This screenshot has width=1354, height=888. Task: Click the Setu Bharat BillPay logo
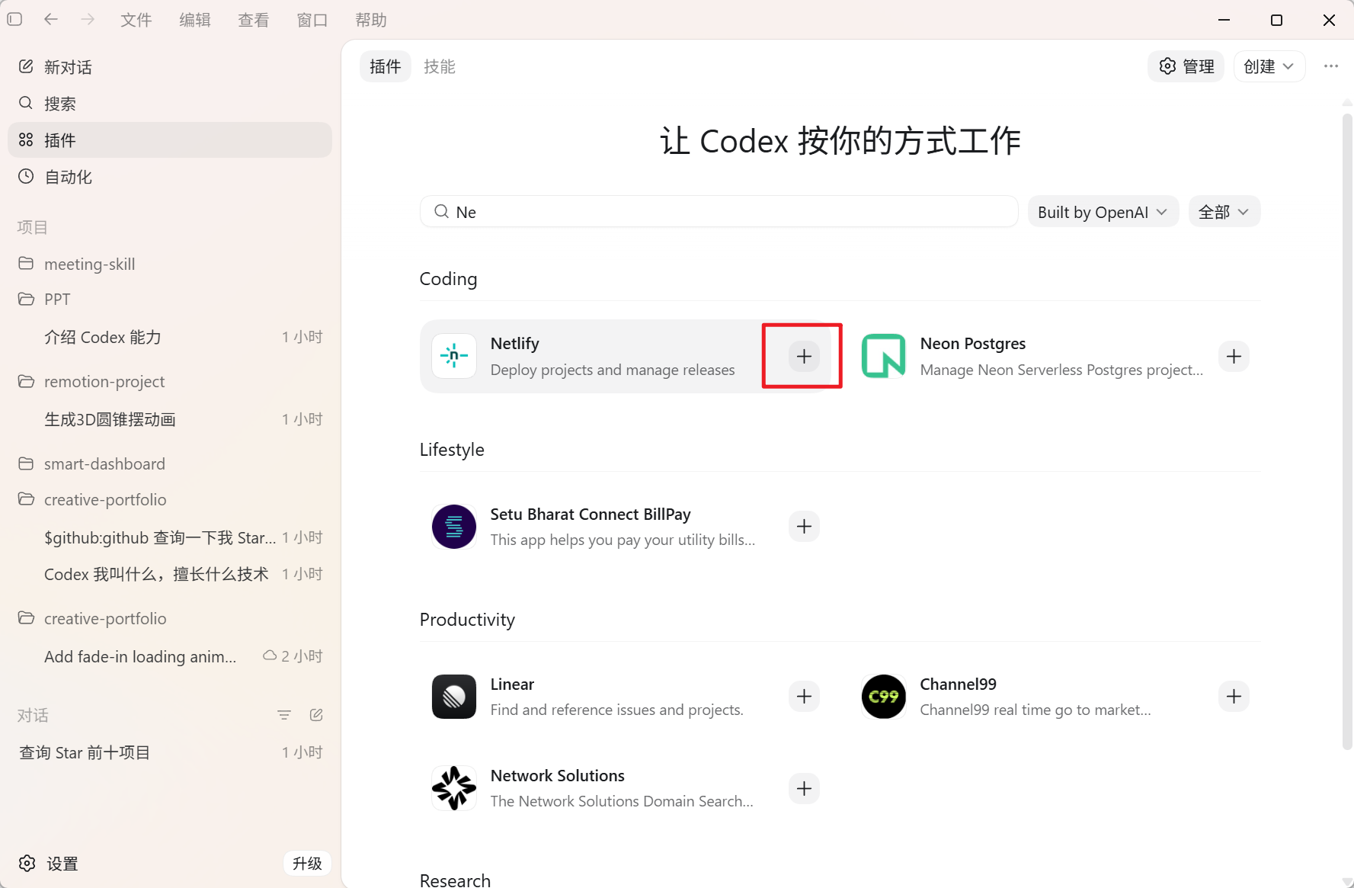[x=454, y=527]
